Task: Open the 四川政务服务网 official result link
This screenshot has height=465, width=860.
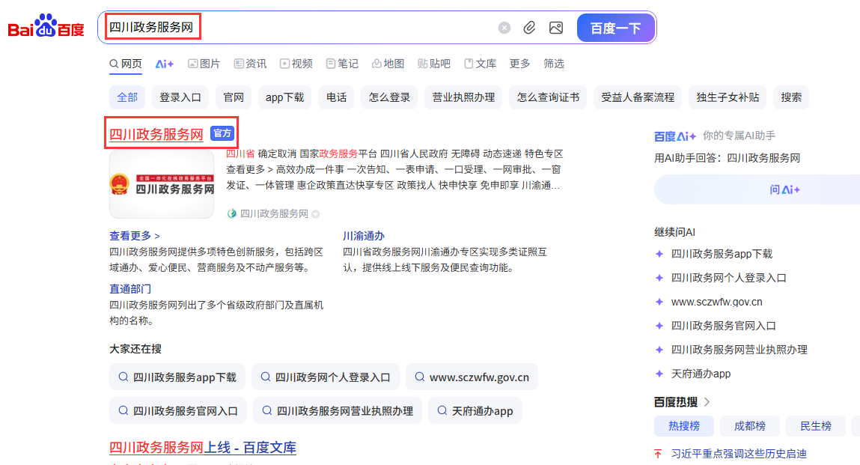Action: [156, 135]
